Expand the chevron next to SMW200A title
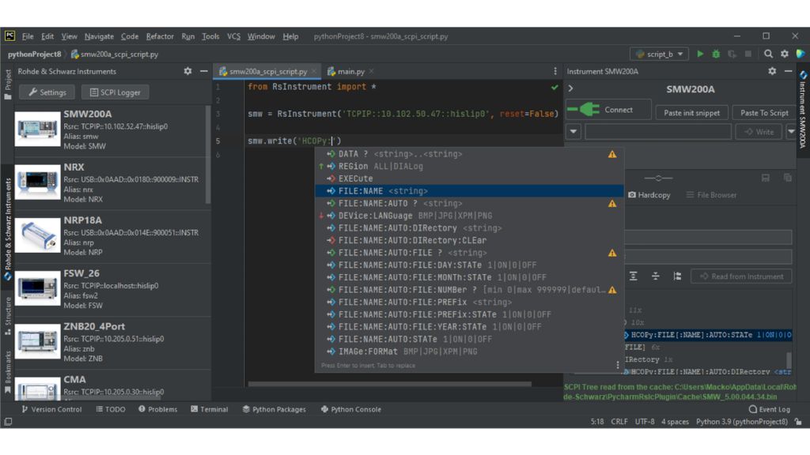This screenshot has height=455, width=810. pyautogui.click(x=571, y=89)
